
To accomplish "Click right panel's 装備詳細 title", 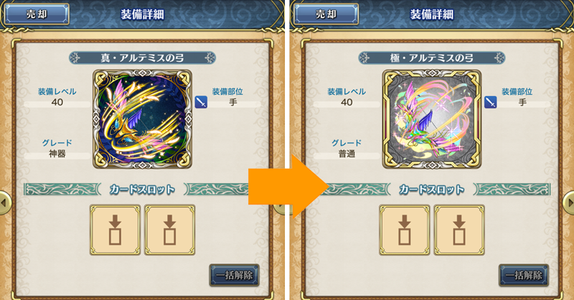I will coord(432,14).
